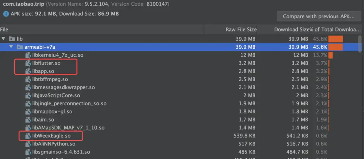Viewport: 364px width, 159px height.
Task: Collapse the lib folder tree arrow
Action: pos(4,39)
